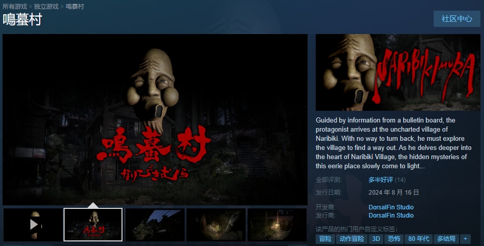Click the 全部评测 label

[x=328, y=179]
